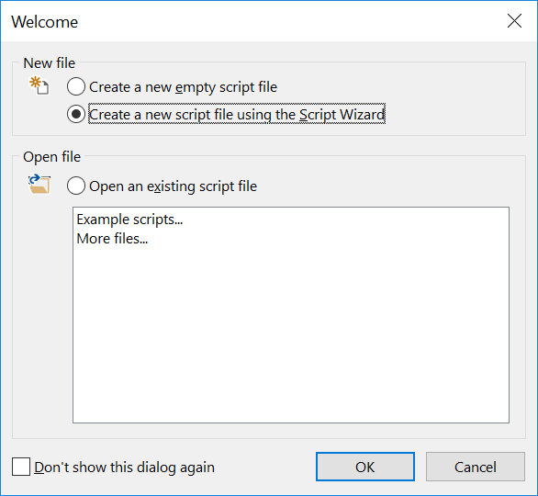Viewport: 538px width, 496px height.
Task: Click the 'Open an existing script file' label
Action: point(173,186)
